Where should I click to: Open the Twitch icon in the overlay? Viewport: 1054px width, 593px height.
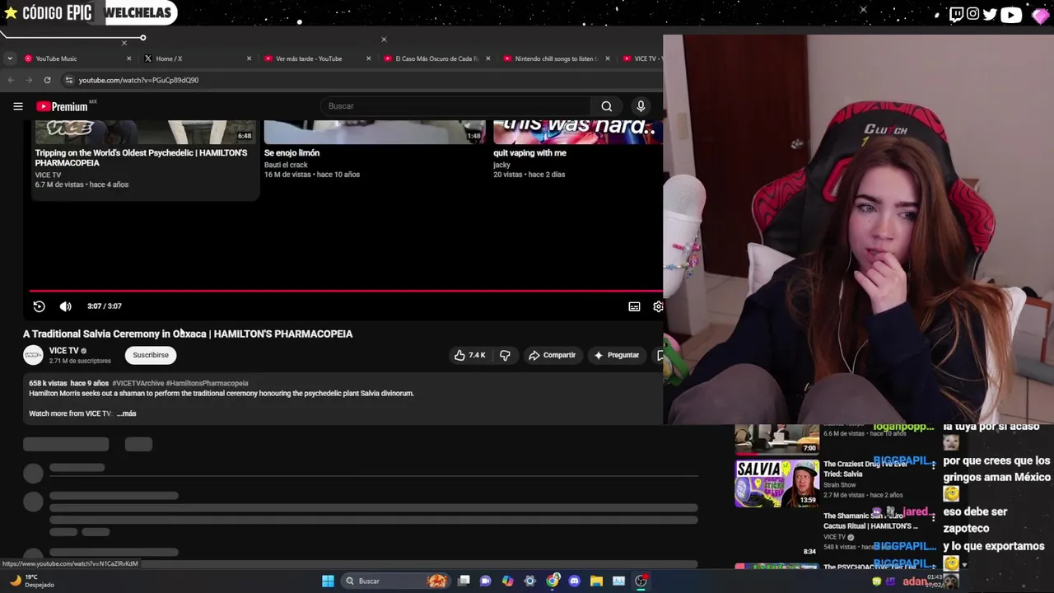click(956, 13)
